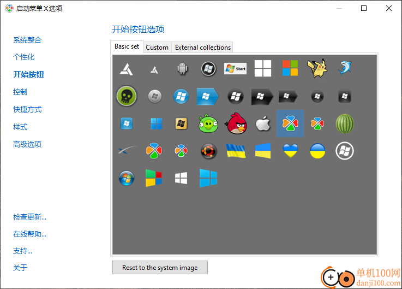The height and width of the screenshot is (289, 402).
Task: Open the External collections tab
Action: (x=202, y=48)
